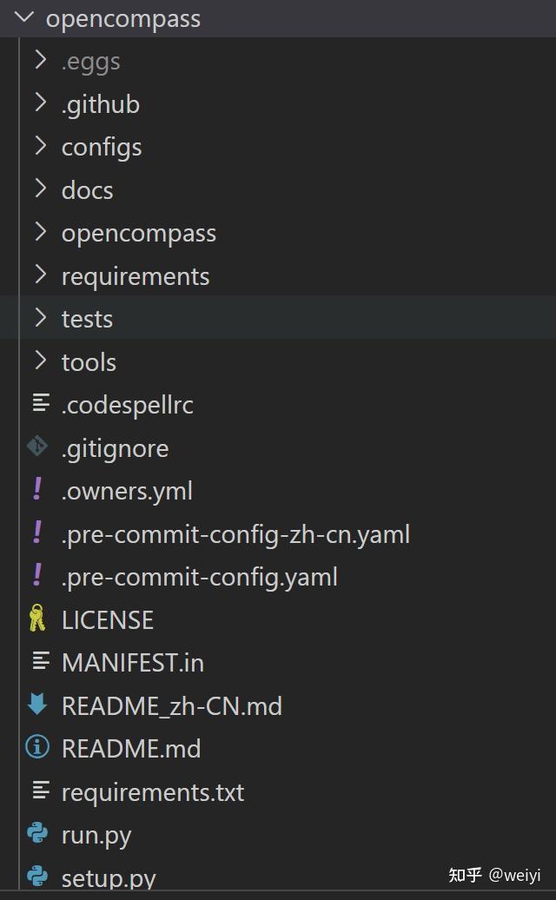This screenshot has width=556, height=900.
Task: Click the blue download-arrow icon for README_zh-CN.md
Action: pos(37,705)
